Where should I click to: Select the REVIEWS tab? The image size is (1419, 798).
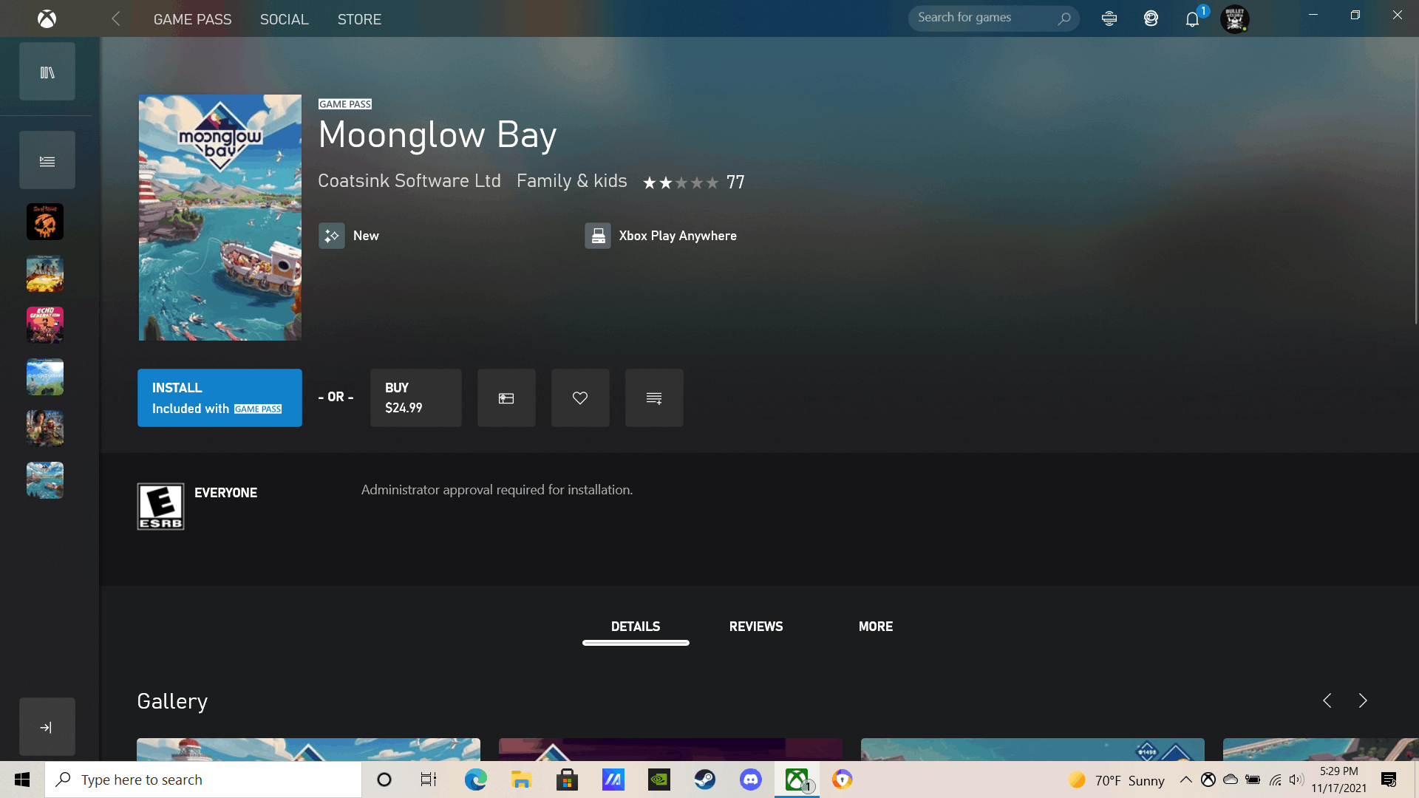click(x=756, y=627)
